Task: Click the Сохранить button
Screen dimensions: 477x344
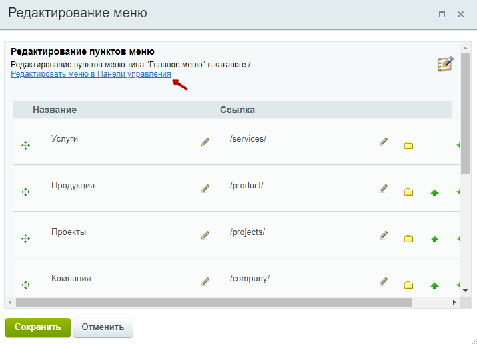Action: pyautogui.click(x=38, y=327)
